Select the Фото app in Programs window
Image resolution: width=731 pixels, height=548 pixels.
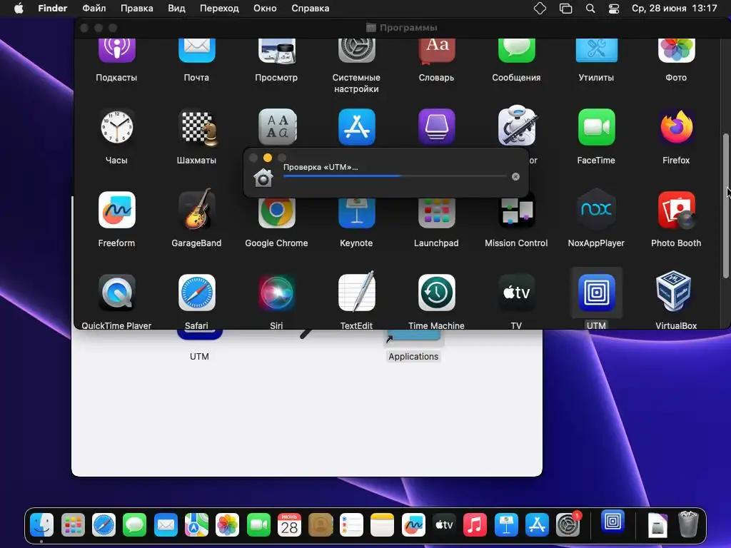point(677,51)
